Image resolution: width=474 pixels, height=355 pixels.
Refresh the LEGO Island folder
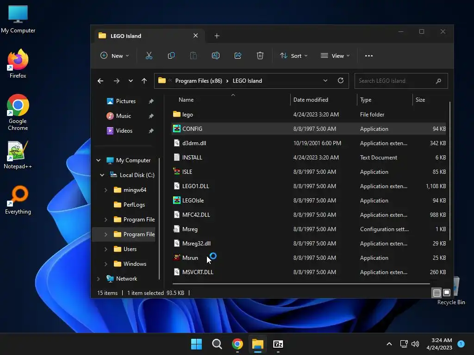pyautogui.click(x=341, y=80)
